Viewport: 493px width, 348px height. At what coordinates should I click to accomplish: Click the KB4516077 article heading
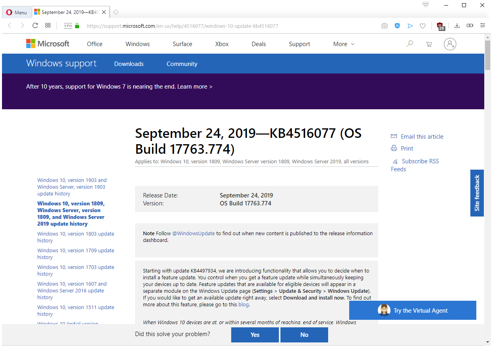[x=248, y=141]
